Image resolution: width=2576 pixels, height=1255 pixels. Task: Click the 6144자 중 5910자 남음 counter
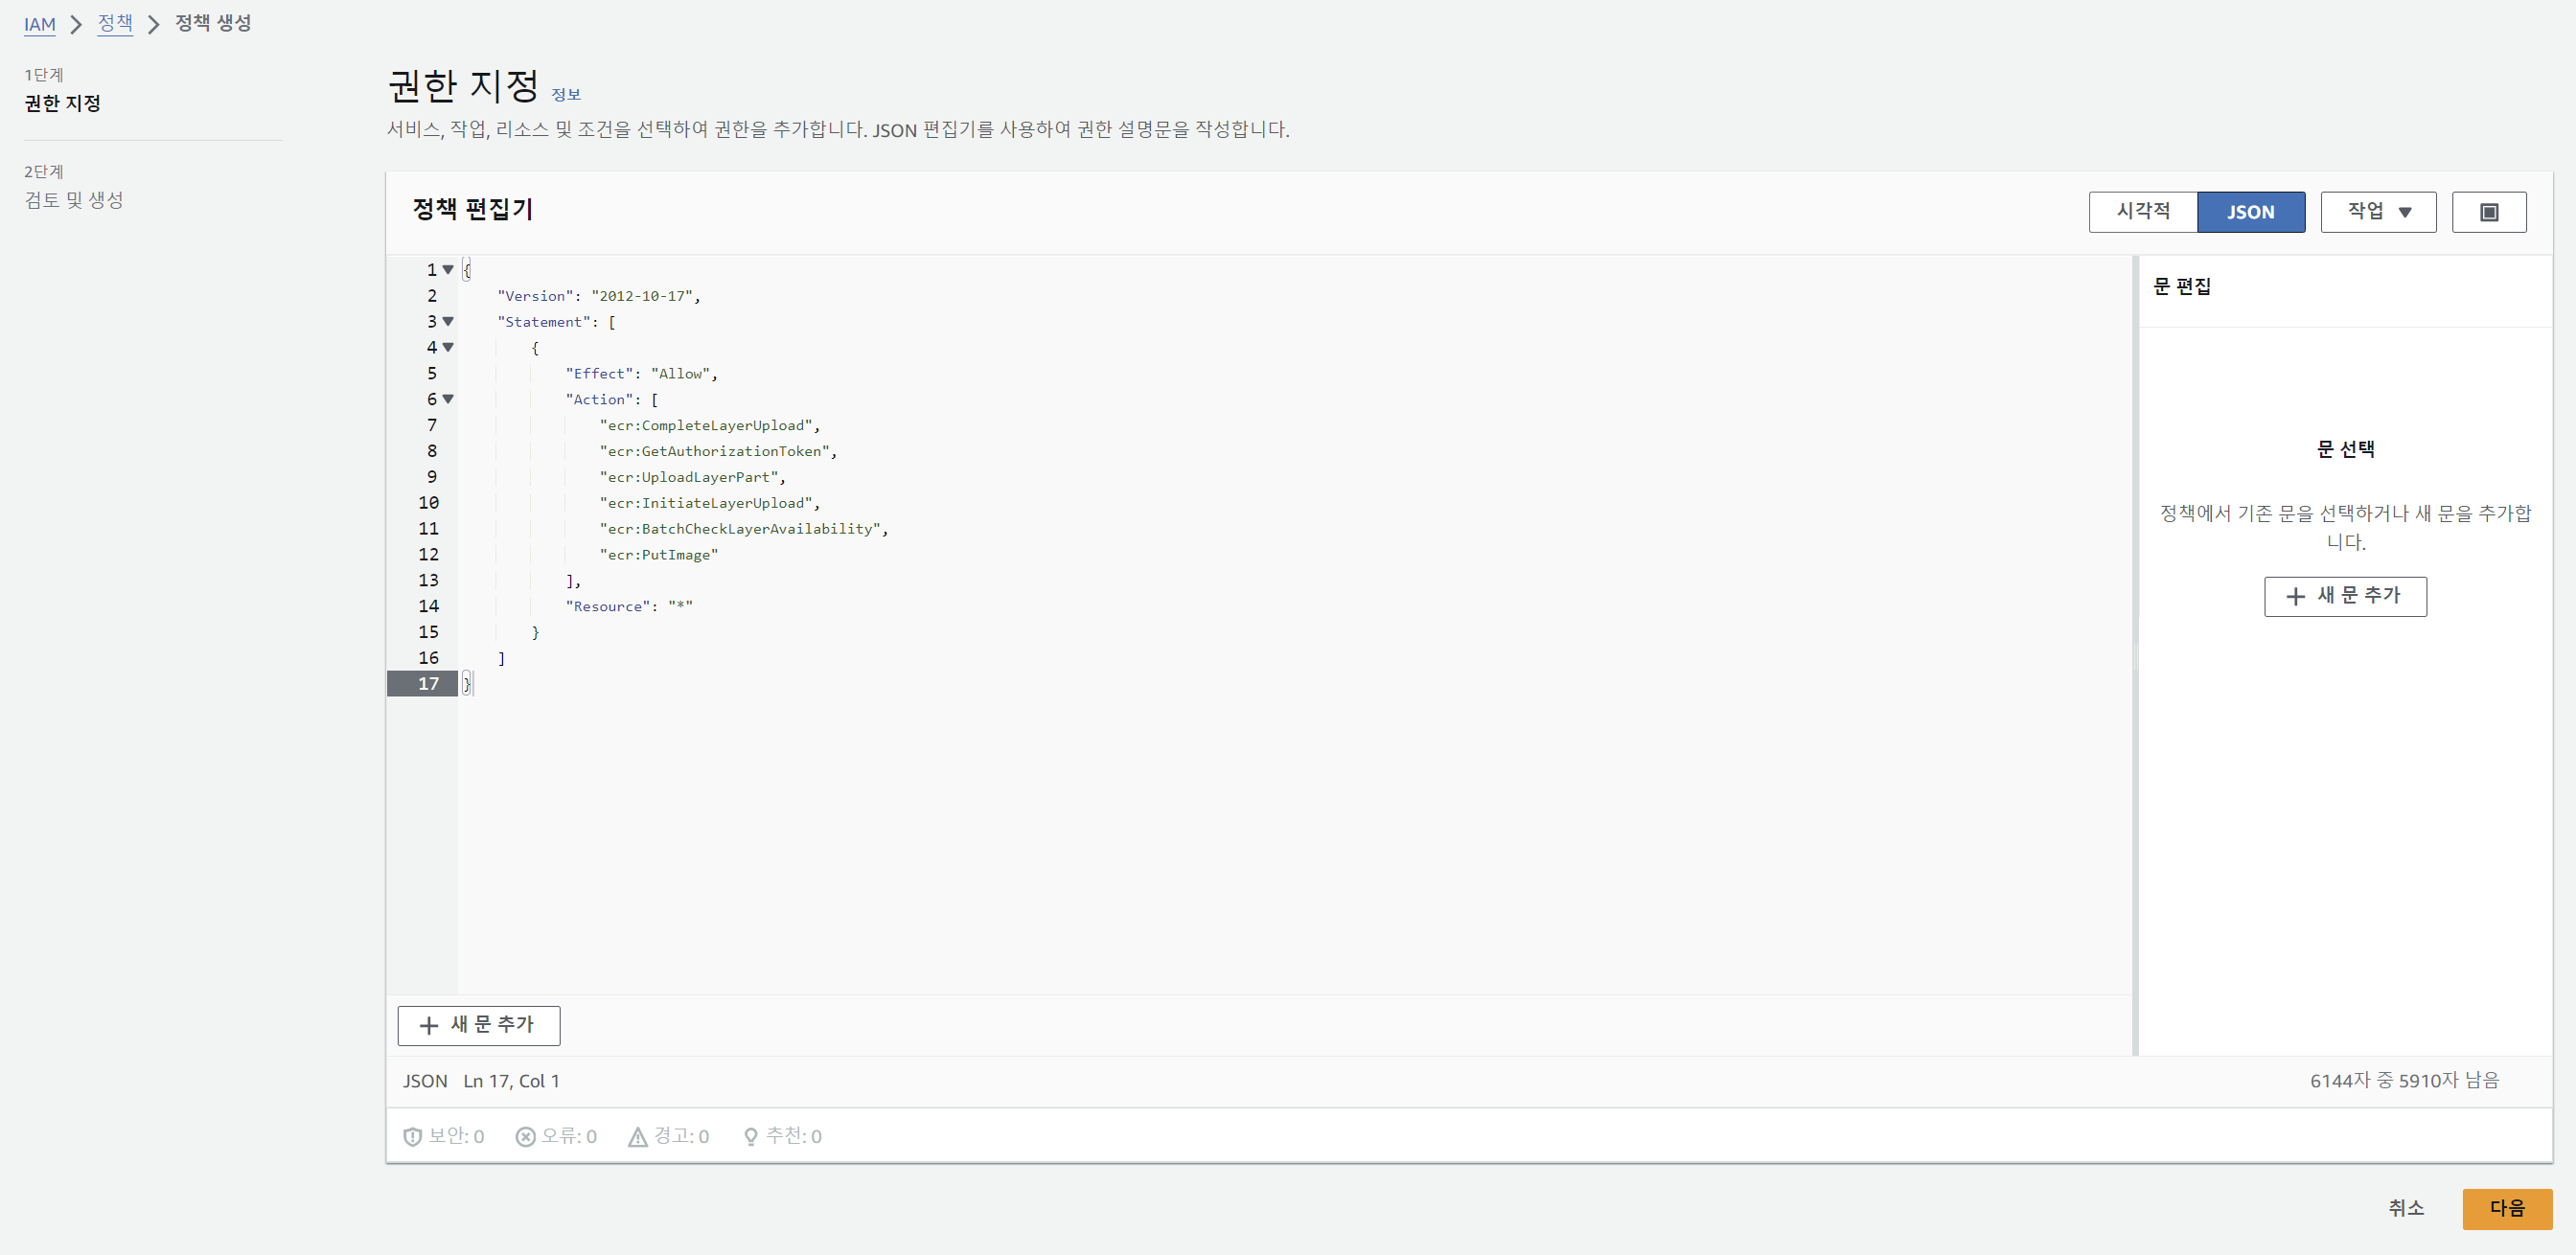pos(2404,1080)
